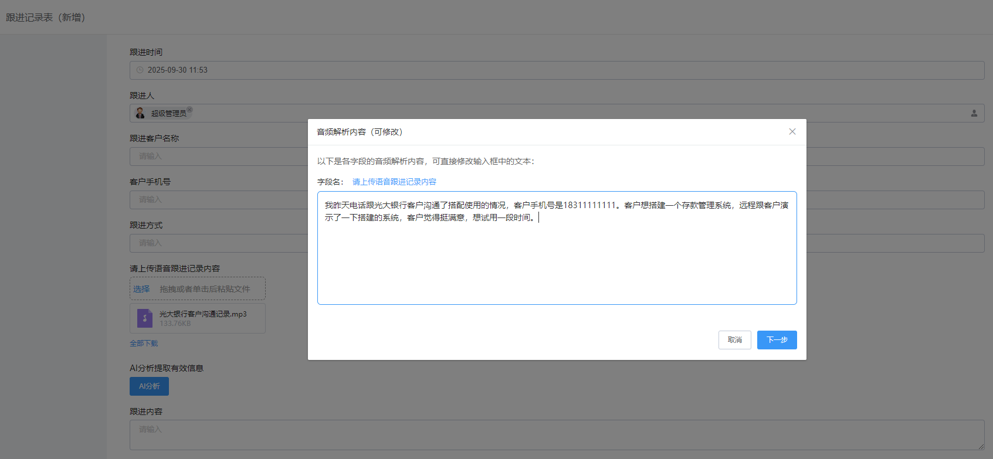
Task: Click the user picker icon in 跟进人 field
Action: pos(974,113)
